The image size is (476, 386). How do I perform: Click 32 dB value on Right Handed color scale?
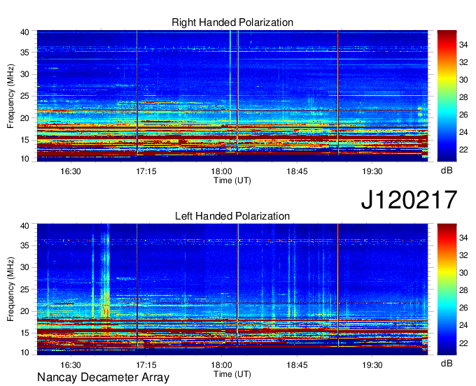coord(463,62)
